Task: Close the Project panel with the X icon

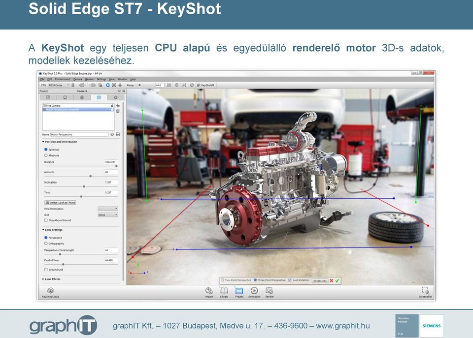Action: pyautogui.click(x=124, y=91)
